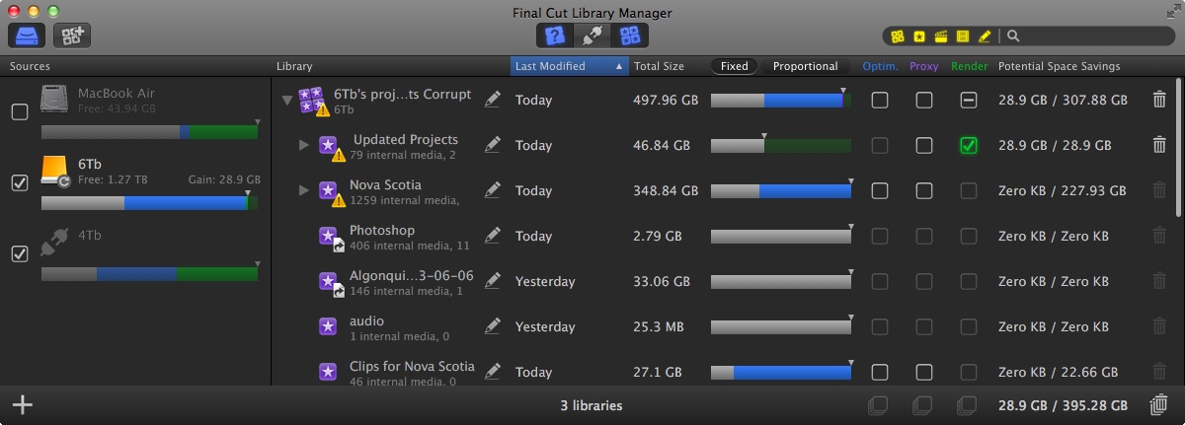
Task: Toggle Proxy checkbox for 6Tb's projects Corrupt
Action: click(x=923, y=100)
